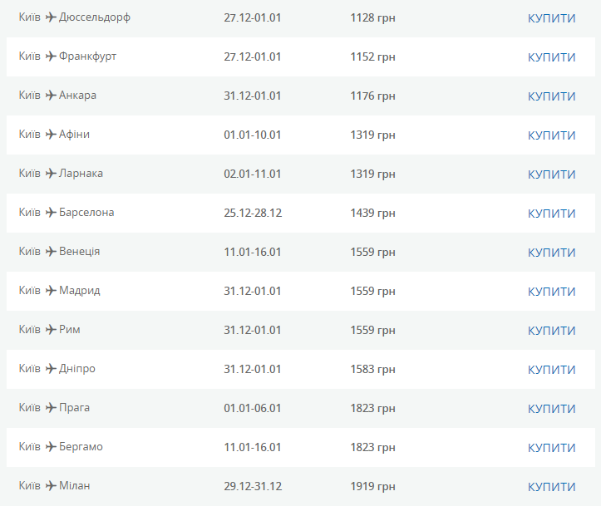The image size is (601, 506).
Task: Click the airplane icon beside Афіни
Action: [50, 135]
